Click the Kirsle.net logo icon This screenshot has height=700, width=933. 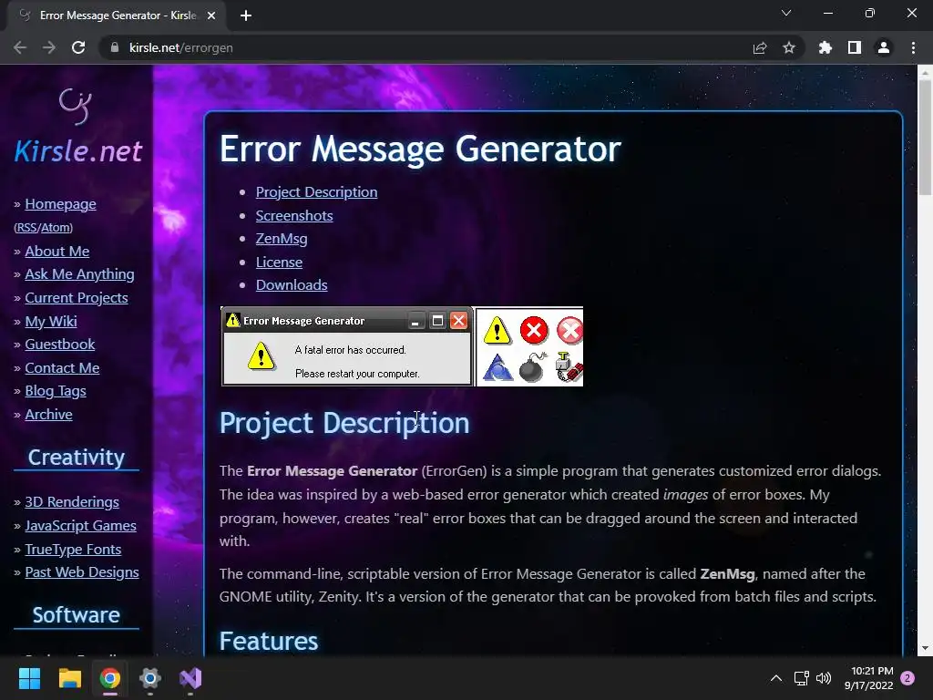[x=76, y=106]
